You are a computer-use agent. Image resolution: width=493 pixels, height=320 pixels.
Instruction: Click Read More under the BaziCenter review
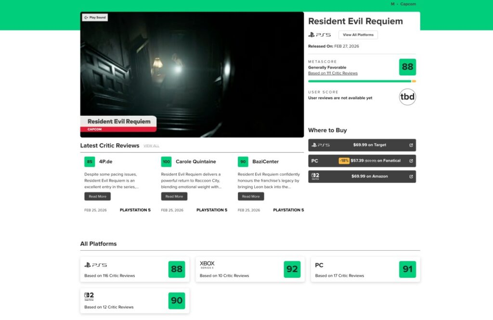(x=250, y=196)
